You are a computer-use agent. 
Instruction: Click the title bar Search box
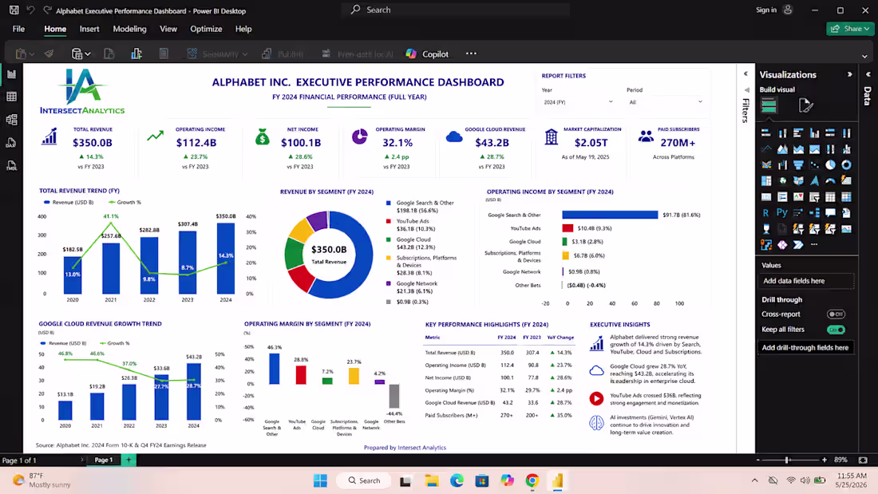point(457,10)
